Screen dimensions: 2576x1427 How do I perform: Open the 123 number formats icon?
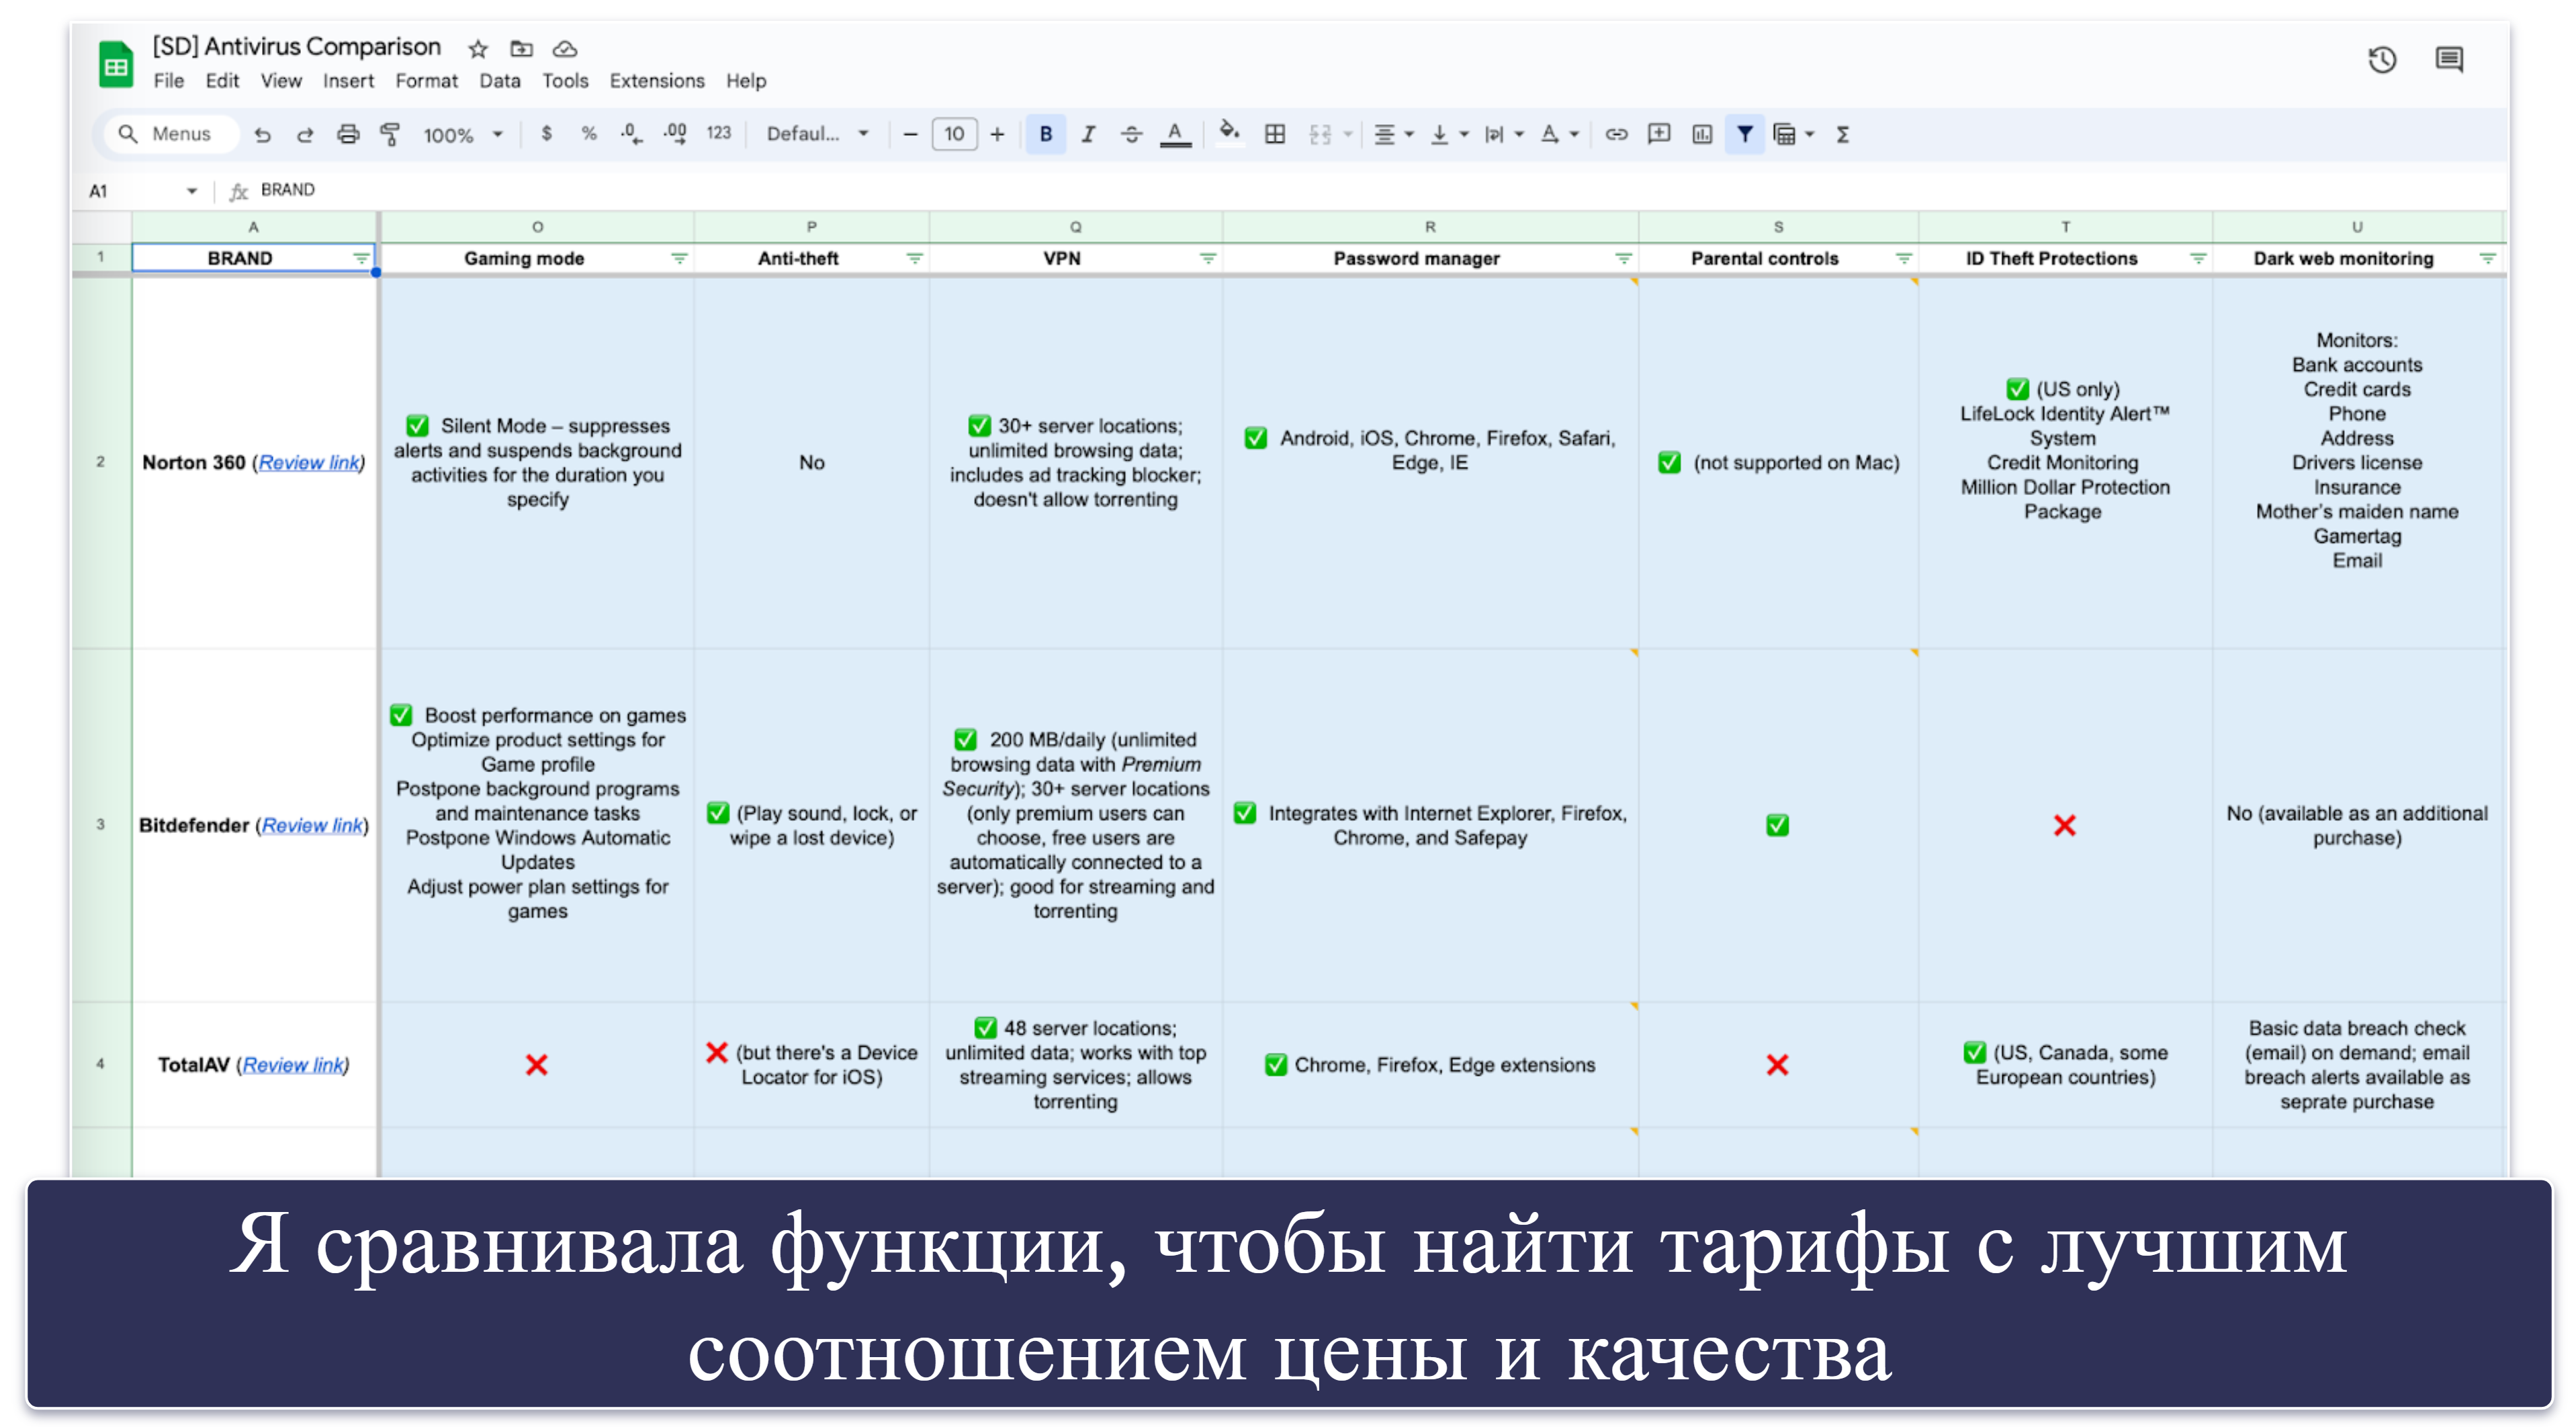pos(718,133)
